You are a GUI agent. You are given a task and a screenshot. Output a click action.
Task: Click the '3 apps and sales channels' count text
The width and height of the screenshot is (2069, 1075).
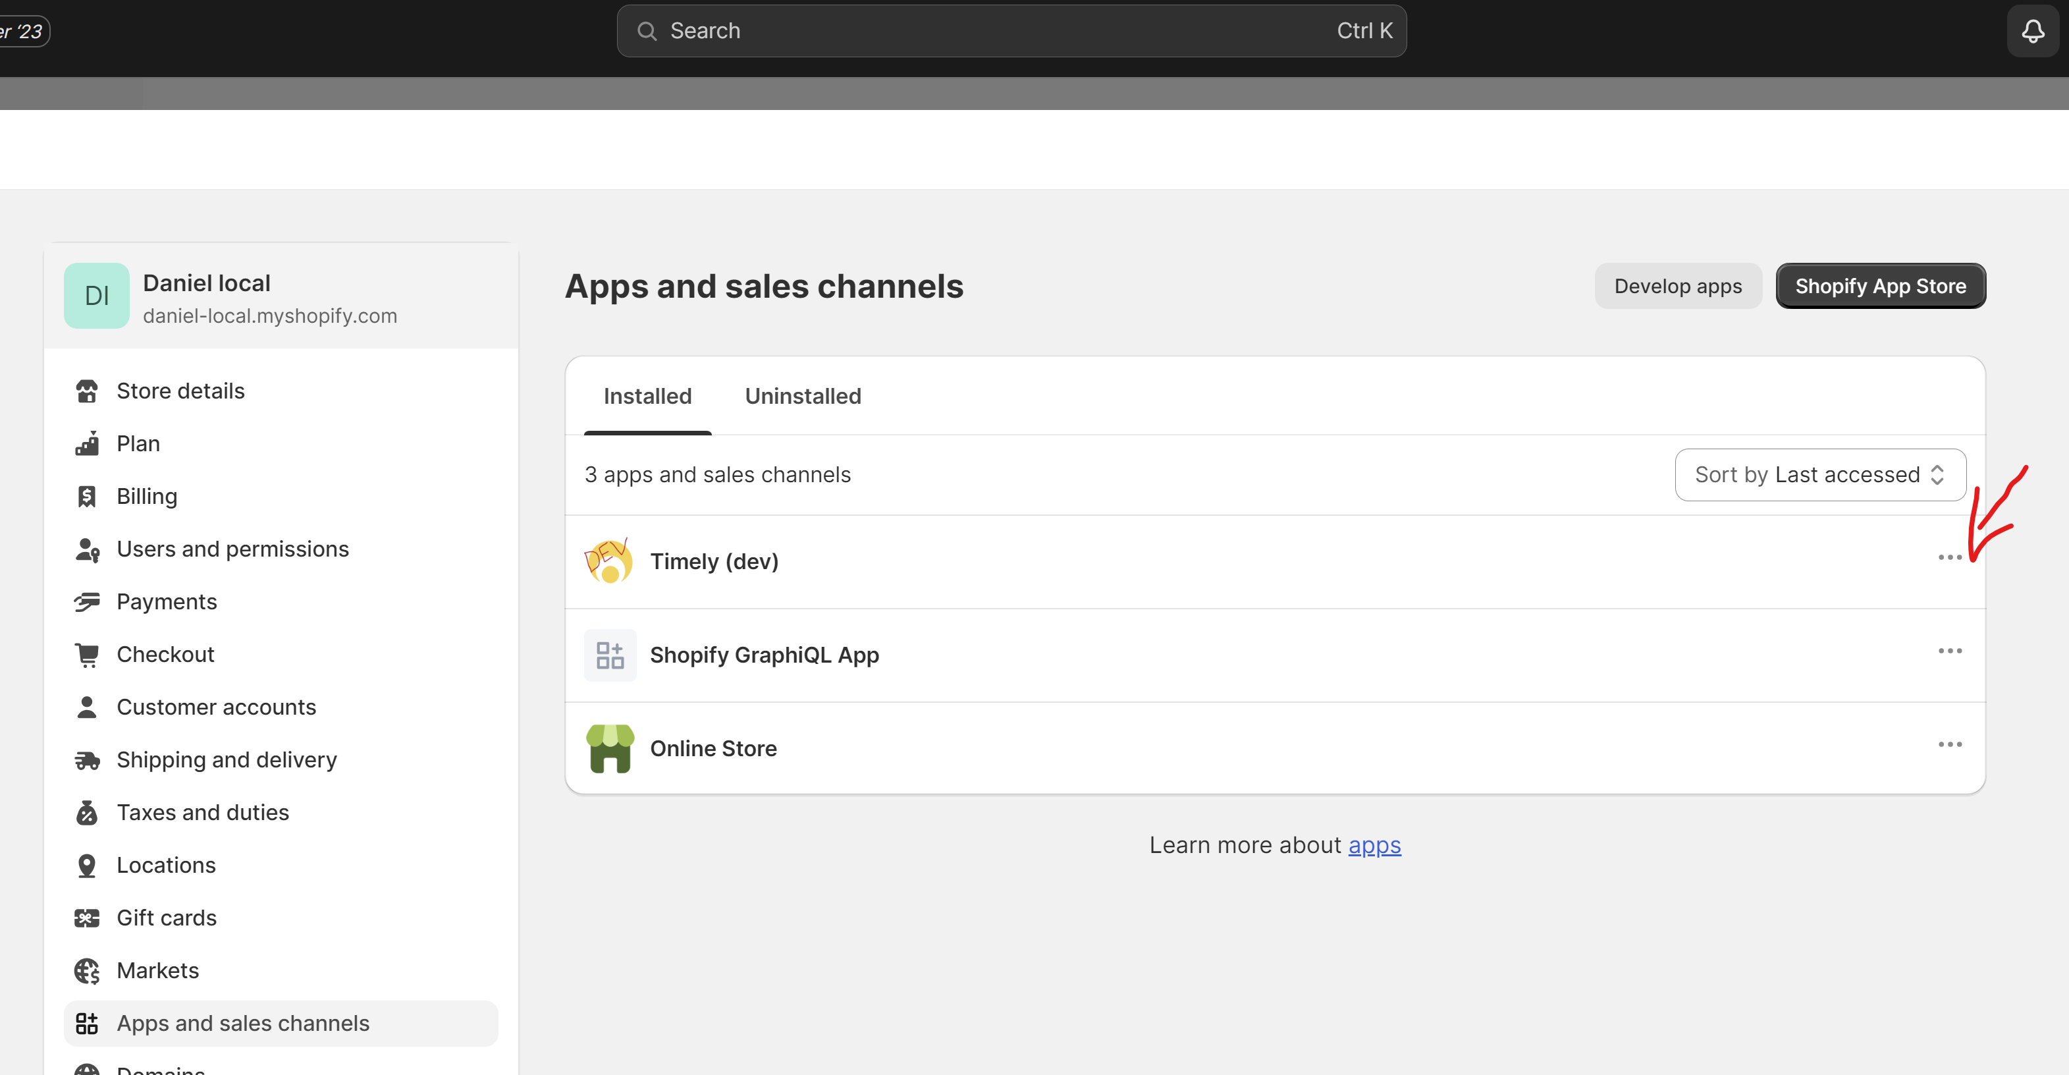(717, 475)
